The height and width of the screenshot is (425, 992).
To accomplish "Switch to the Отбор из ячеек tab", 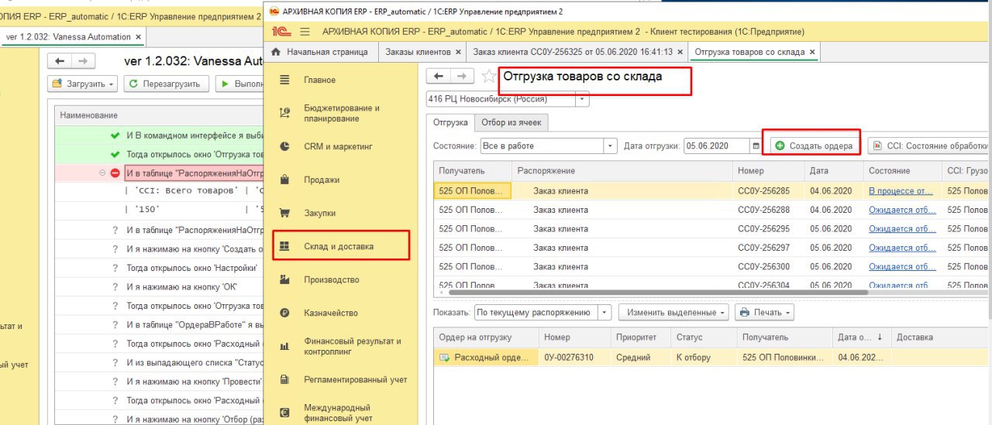I will click(x=511, y=122).
